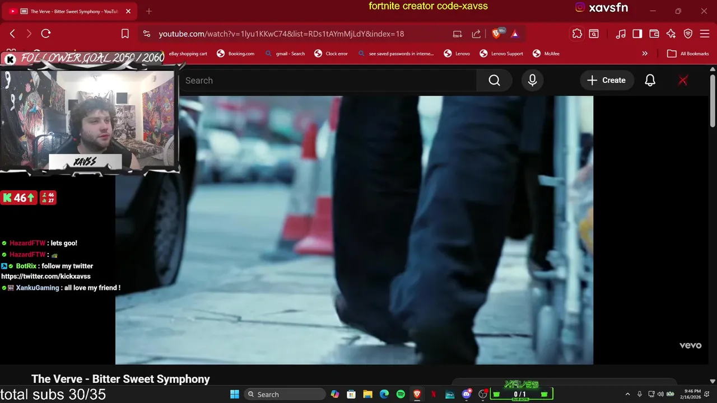Image resolution: width=717 pixels, height=403 pixels.
Task: Open the YouTube Create button
Action: click(x=607, y=81)
